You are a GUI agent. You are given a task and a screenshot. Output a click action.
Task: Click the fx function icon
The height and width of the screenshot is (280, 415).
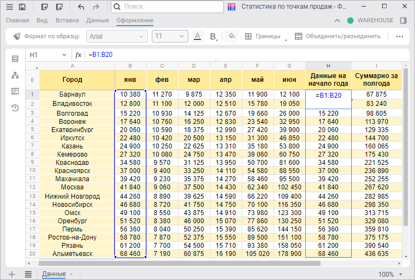tap(78, 55)
